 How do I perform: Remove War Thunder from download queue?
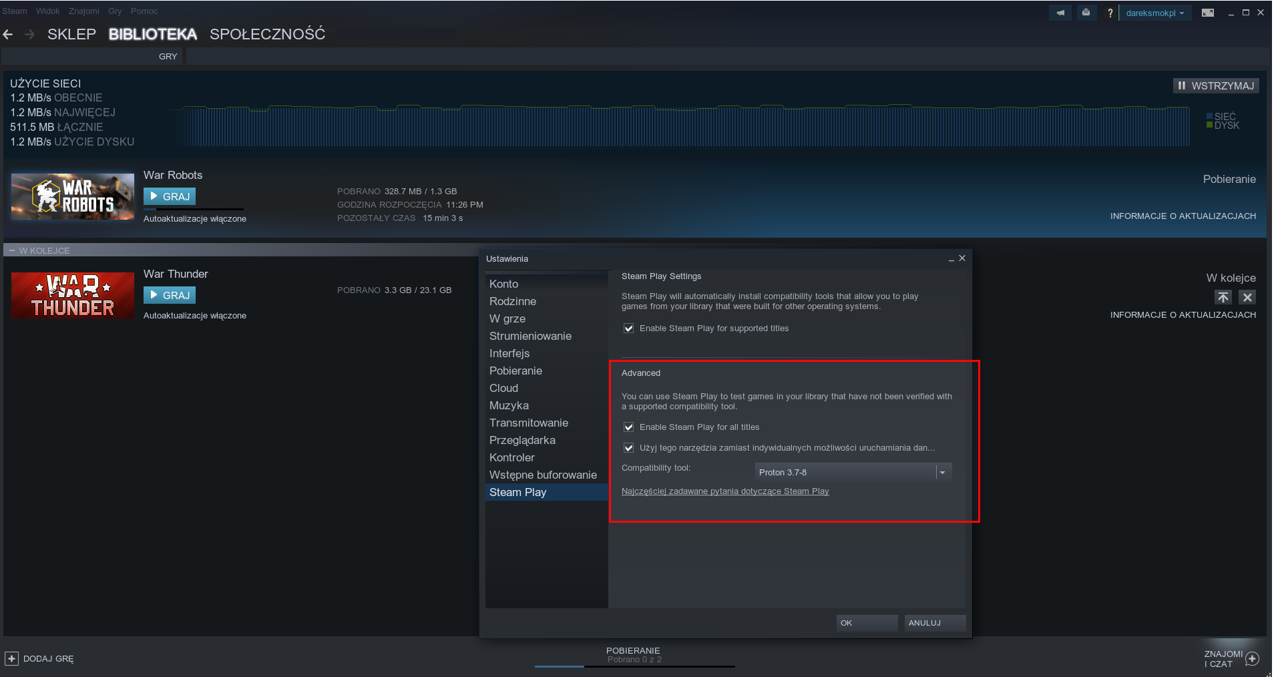tap(1247, 297)
